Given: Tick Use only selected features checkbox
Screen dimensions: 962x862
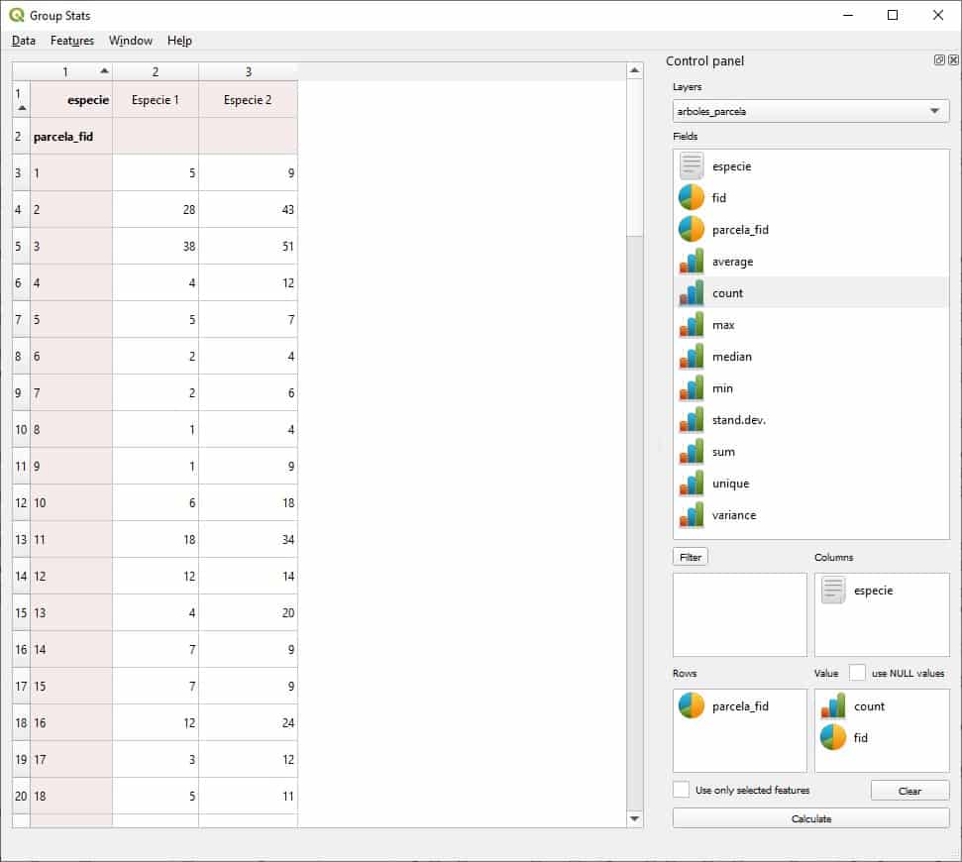Looking at the screenshot, I should (x=682, y=790).
